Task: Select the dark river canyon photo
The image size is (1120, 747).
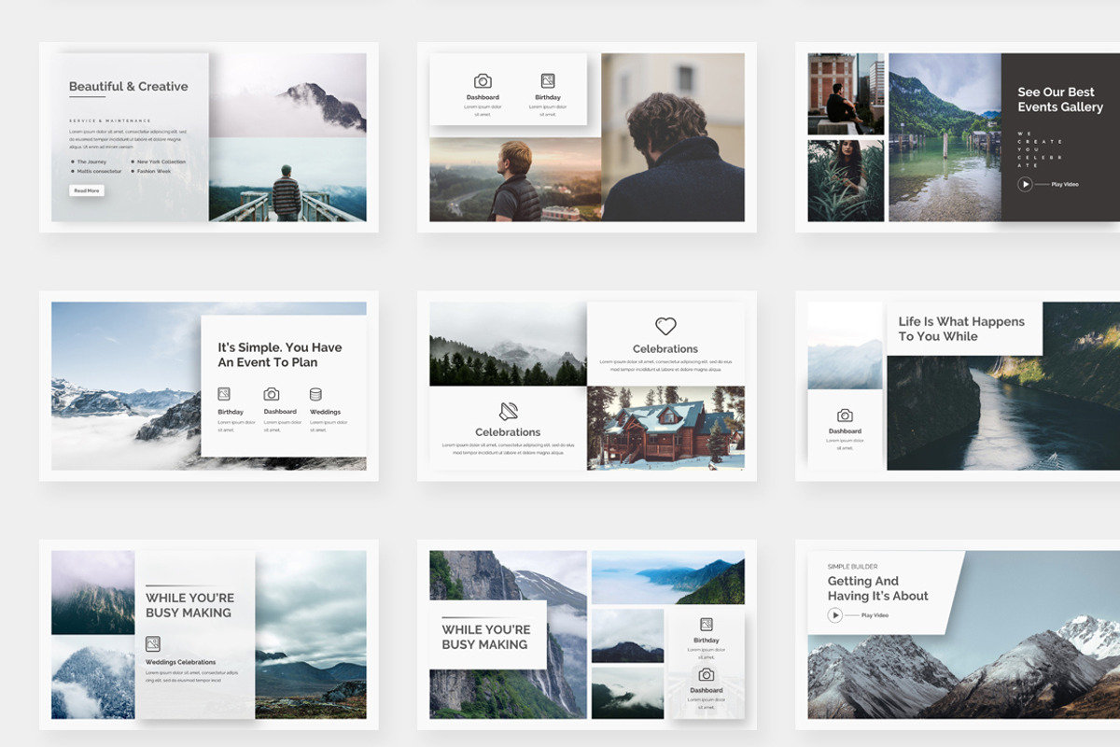Action: tap(1003, 411)
